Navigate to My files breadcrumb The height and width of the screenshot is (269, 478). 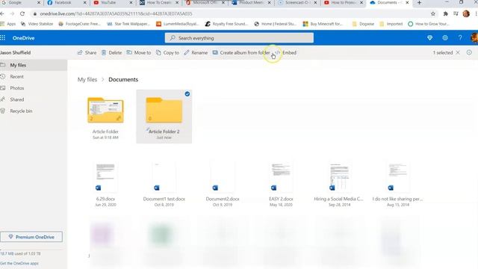[87, 79]
